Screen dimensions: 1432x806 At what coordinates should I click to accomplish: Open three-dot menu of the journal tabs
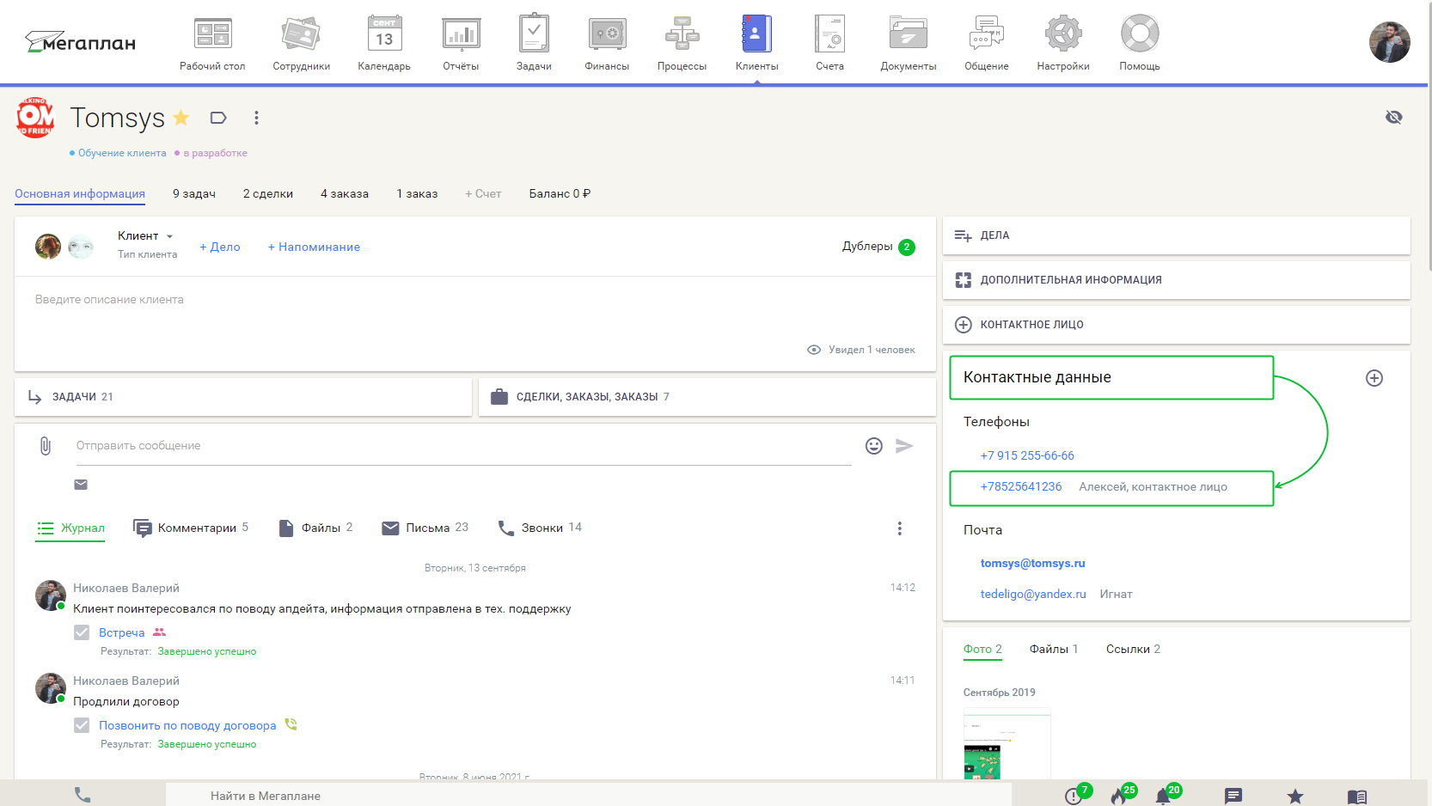tap(900, 528)
